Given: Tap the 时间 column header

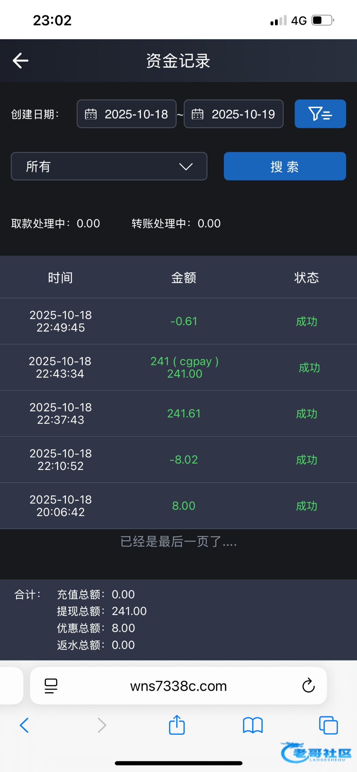Looking at the screenshot, I should tap(60, 278).
